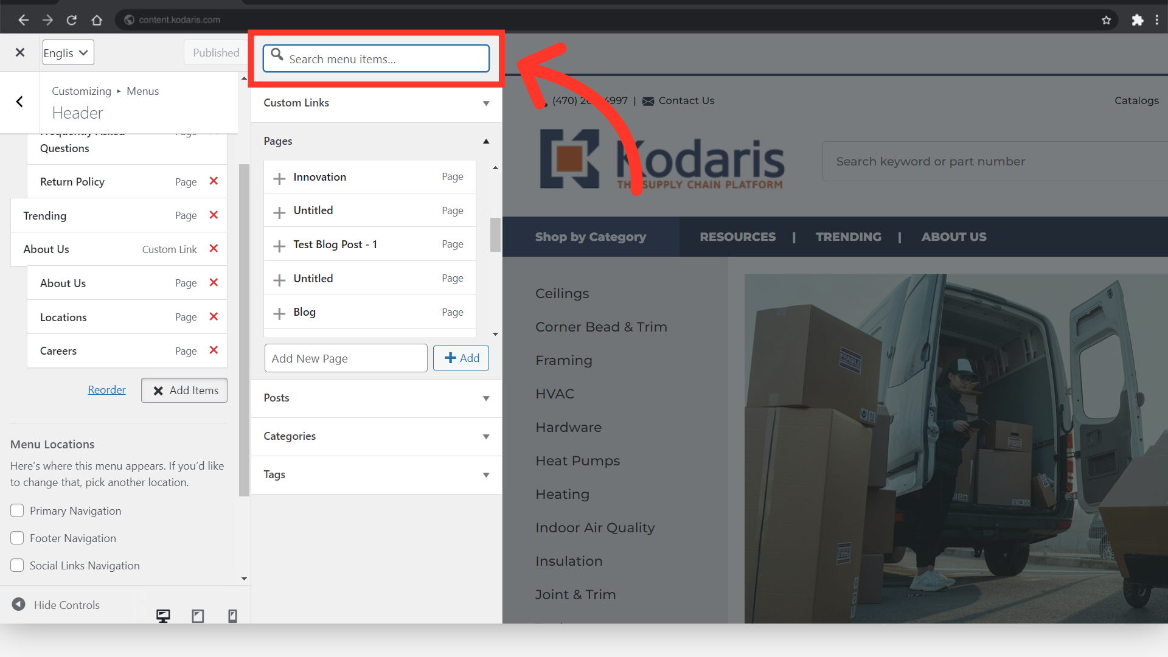Check the Footer Navigation option
This screenshot has height=657, width=1168.
tap(17, 538)
